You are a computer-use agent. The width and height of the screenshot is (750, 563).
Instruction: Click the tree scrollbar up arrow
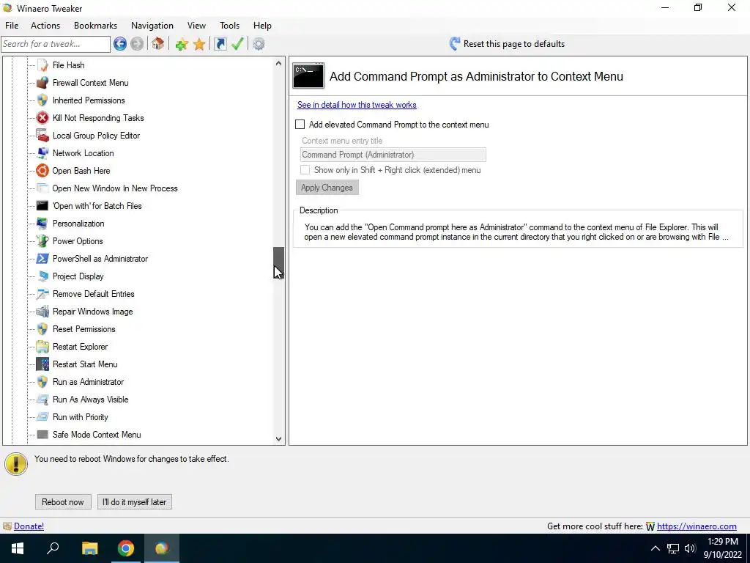278,63
